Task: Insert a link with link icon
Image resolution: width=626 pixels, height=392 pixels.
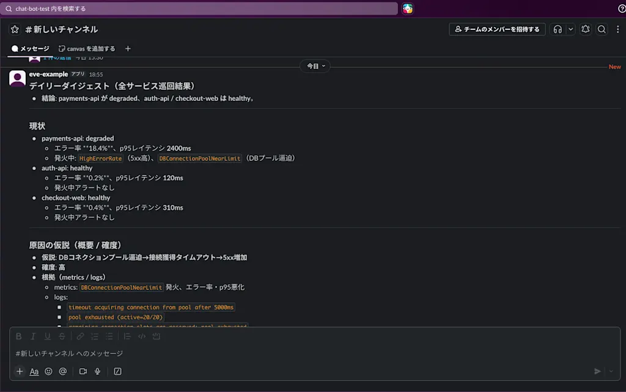Action: pos(80,336)
